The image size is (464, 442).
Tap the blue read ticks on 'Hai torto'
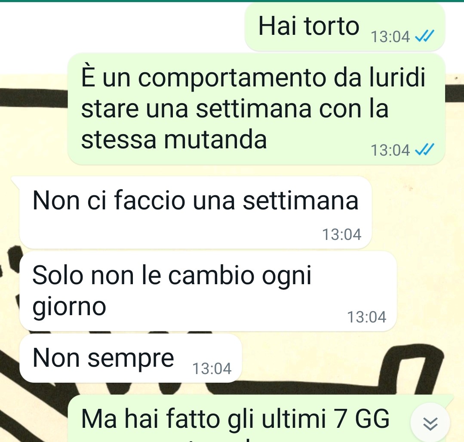[424, 36]
